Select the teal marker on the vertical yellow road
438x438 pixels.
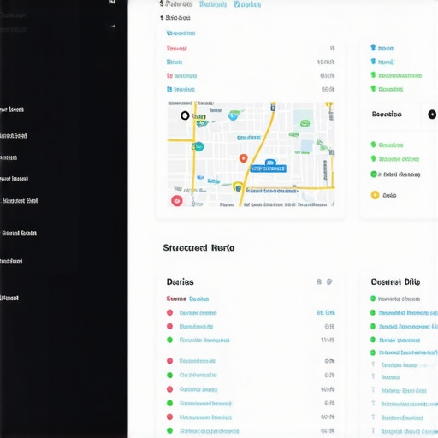[198, 146]
